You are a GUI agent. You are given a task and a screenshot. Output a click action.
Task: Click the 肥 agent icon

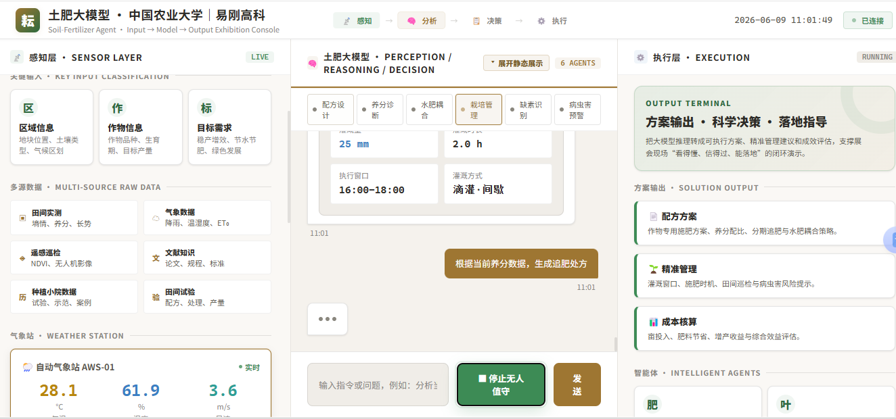coord(652,405)
